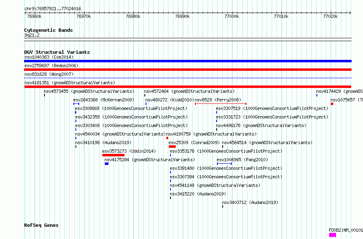The image size is (363, 239).
Task: Click the Cytogenetic Bands track title
Action: pos(49,30)
